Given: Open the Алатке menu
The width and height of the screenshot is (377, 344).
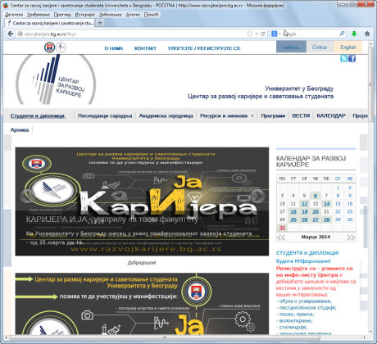Looking at the screenshot, I should [x=133, y=15].
